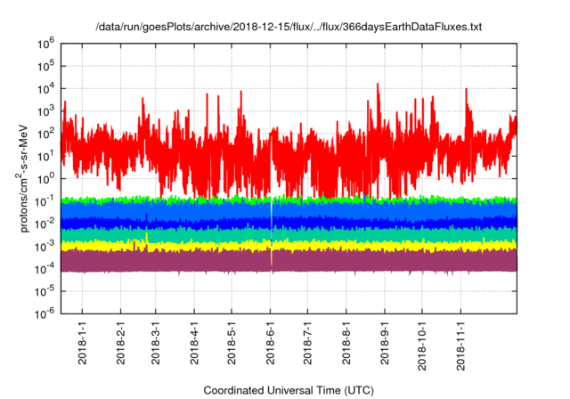Click the 2018-8-1 date tick label

[x=346, y=344]
